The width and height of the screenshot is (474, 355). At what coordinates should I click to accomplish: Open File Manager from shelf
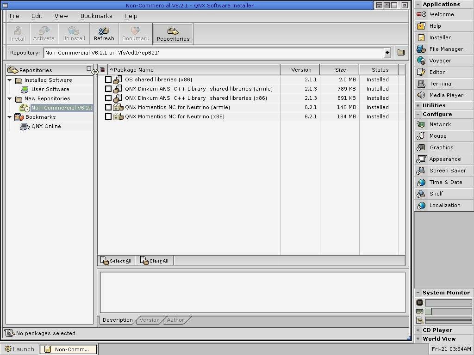tap(443, 49)
